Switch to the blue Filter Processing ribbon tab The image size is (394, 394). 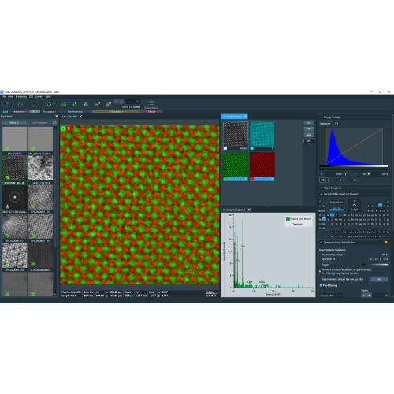[x=75, y=112]
